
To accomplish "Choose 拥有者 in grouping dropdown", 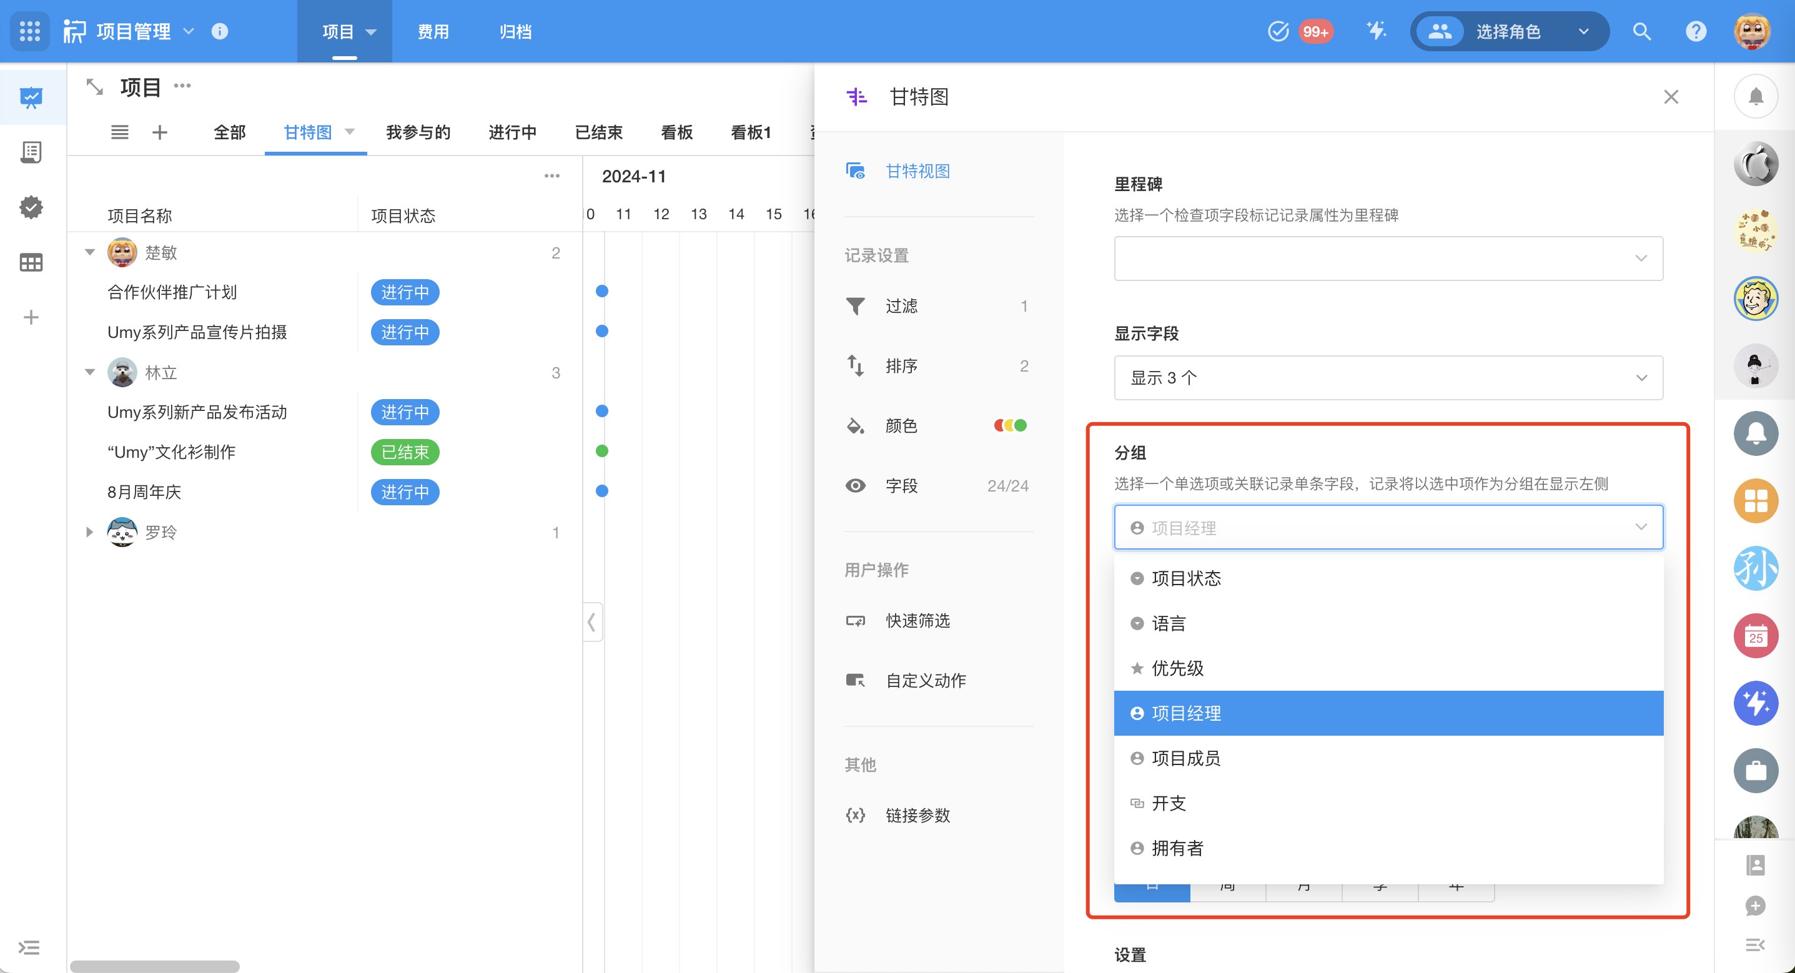I will coord(1388,847).
